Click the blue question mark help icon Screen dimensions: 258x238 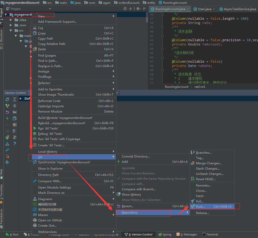point(15,144)
